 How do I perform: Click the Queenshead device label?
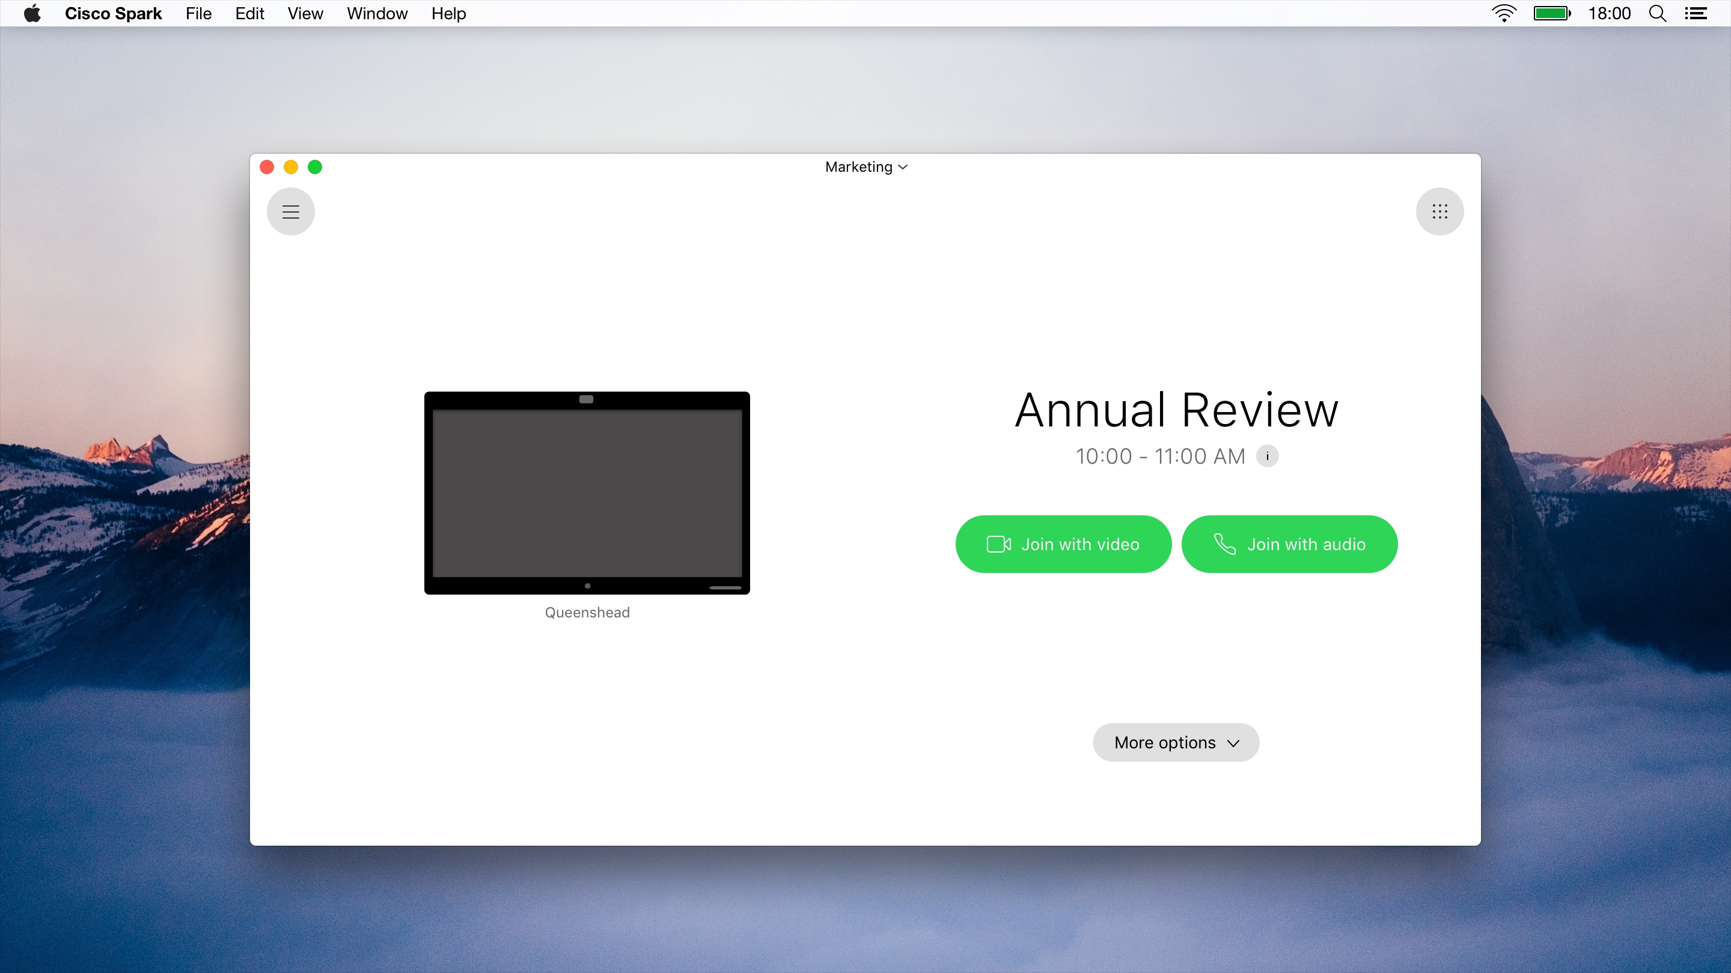click(x=587, y=613)
